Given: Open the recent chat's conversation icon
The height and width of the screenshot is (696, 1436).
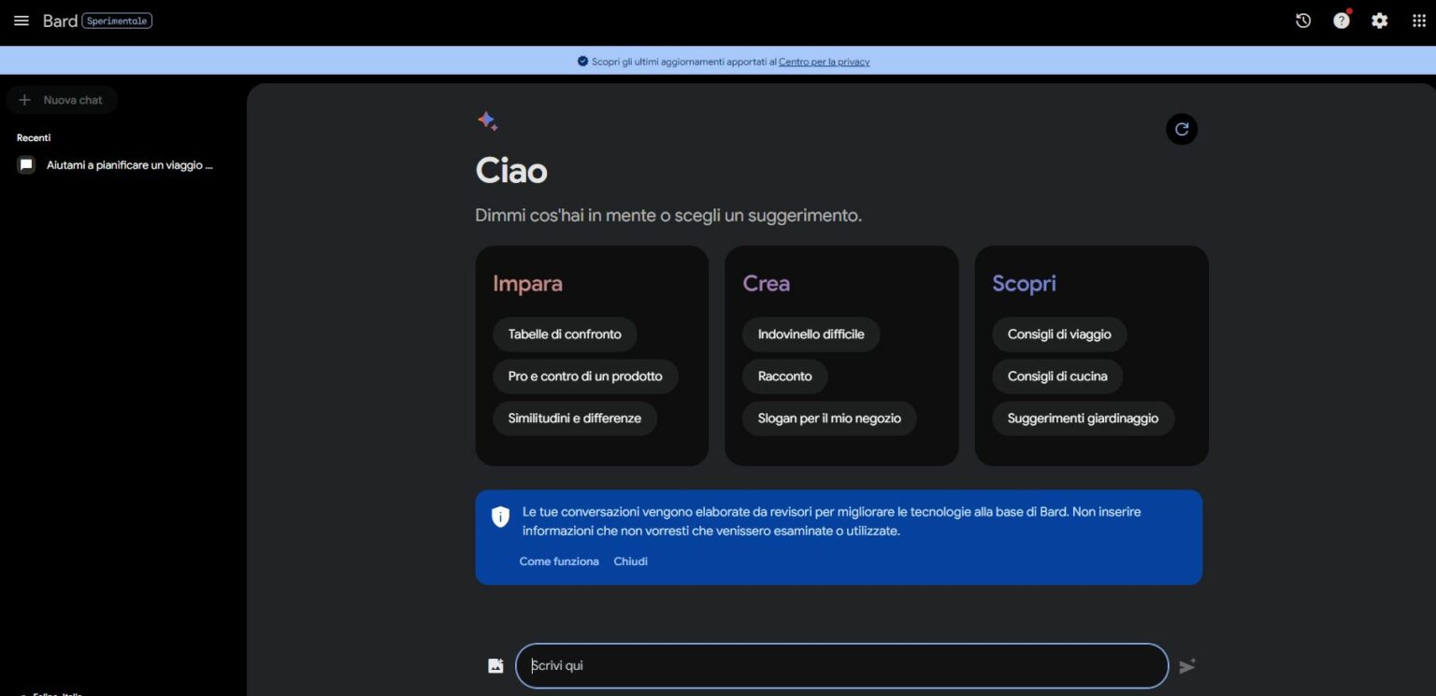Looking at the screenshot, I should 25,164.
